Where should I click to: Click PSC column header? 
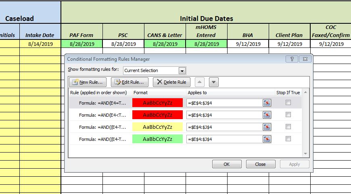tap(123, 32)
